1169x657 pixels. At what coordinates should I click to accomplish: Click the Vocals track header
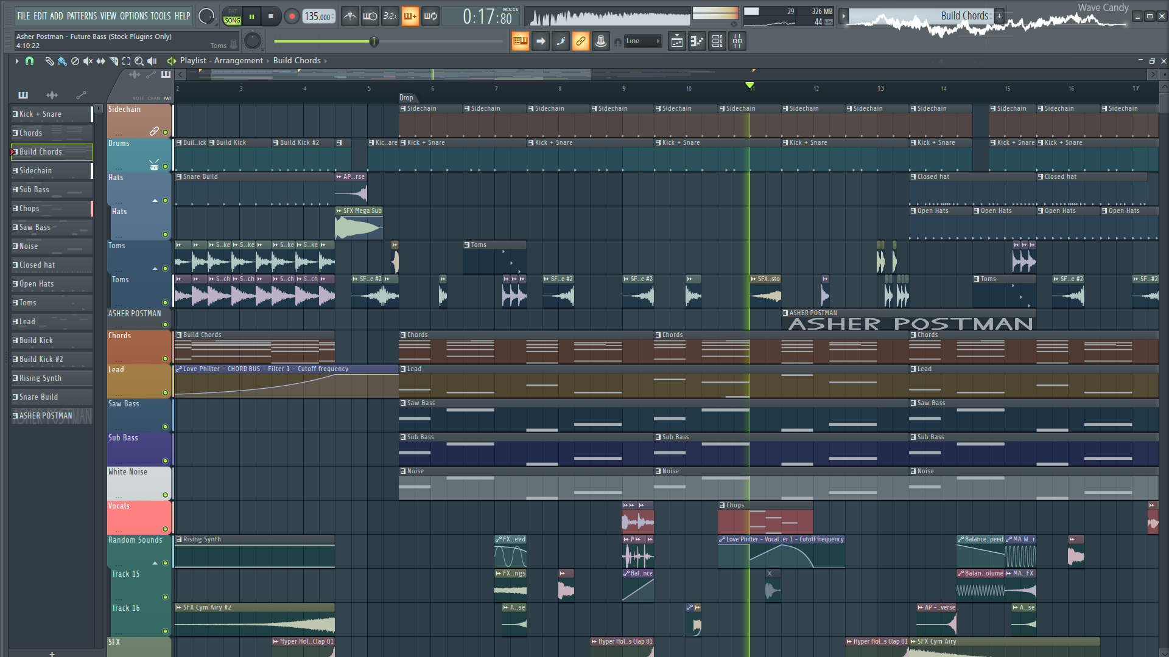coord(139,517)
